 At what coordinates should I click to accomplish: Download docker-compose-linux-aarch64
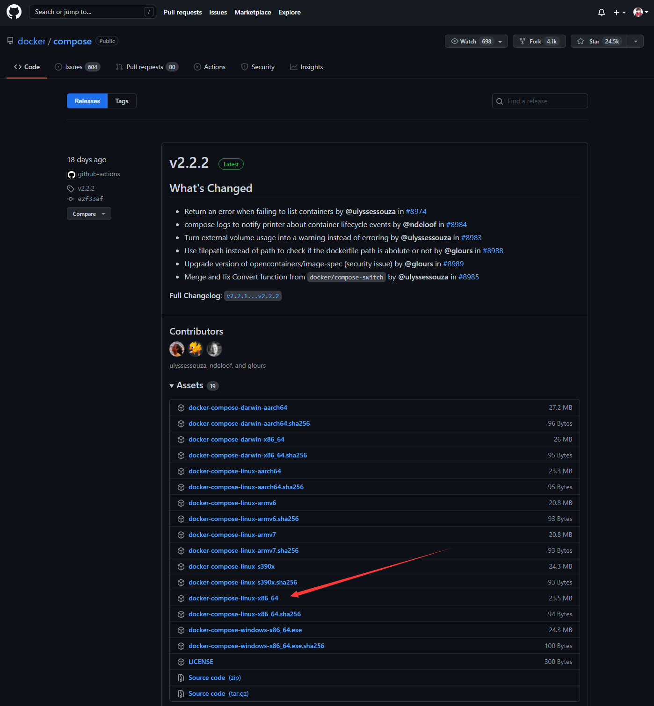[x=235, y=471]
